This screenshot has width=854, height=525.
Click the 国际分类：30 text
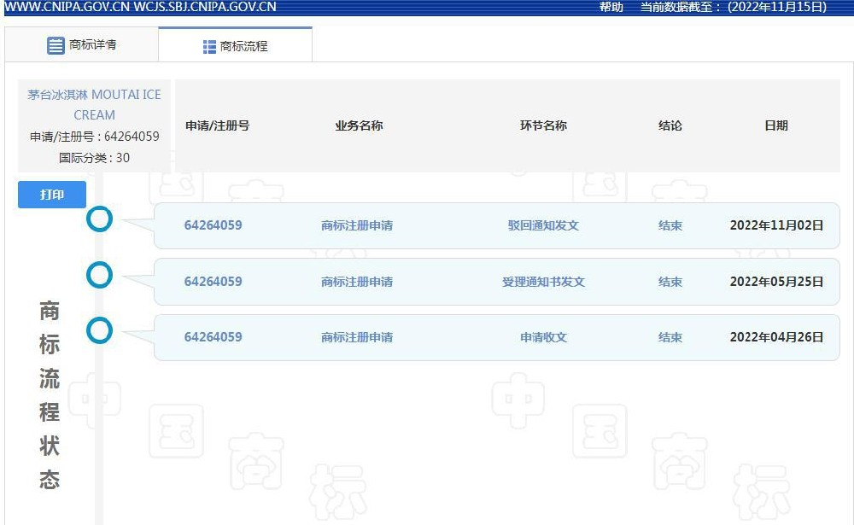(94, 158)
